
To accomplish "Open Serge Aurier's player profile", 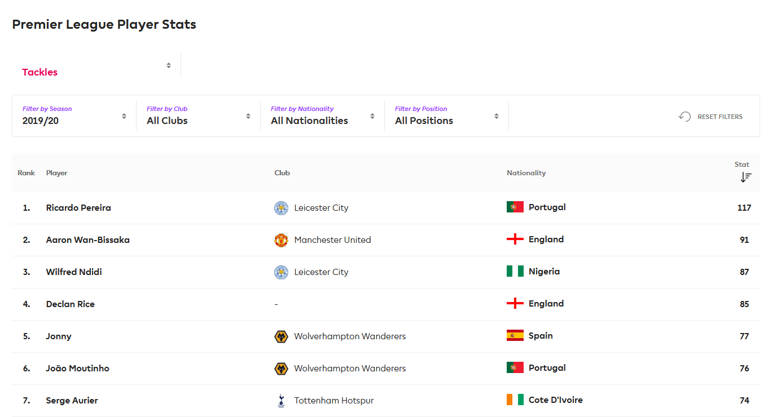I will (x=72, y=401).
